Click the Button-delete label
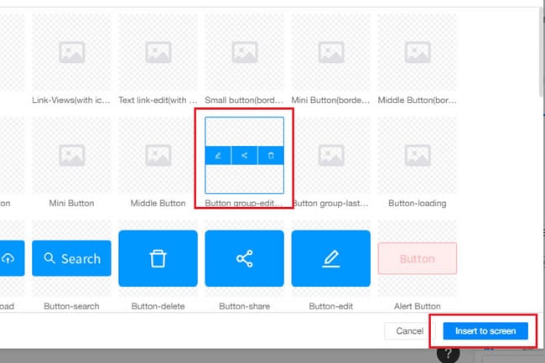The width and height of the screenshot is (545, 363). pos(158,306)
